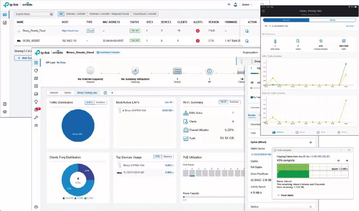Expand the 2.00% CPU usage entry
The height and width of the screenshot is (211, 359).
point(169,173)
